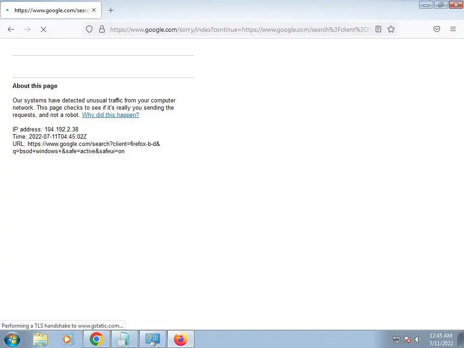The height and width of the screenshot is (348, 464).
Task: Bookmark this page with the star icon
Action: (x=391, y=29)
